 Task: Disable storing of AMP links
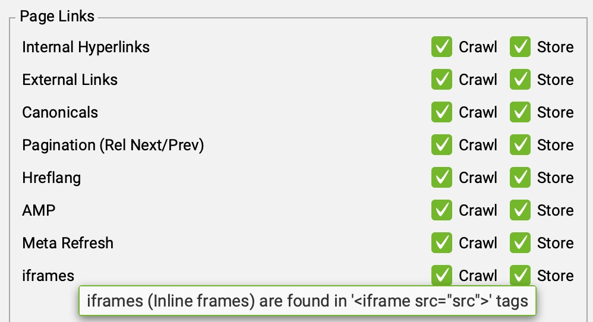(520, 210)
